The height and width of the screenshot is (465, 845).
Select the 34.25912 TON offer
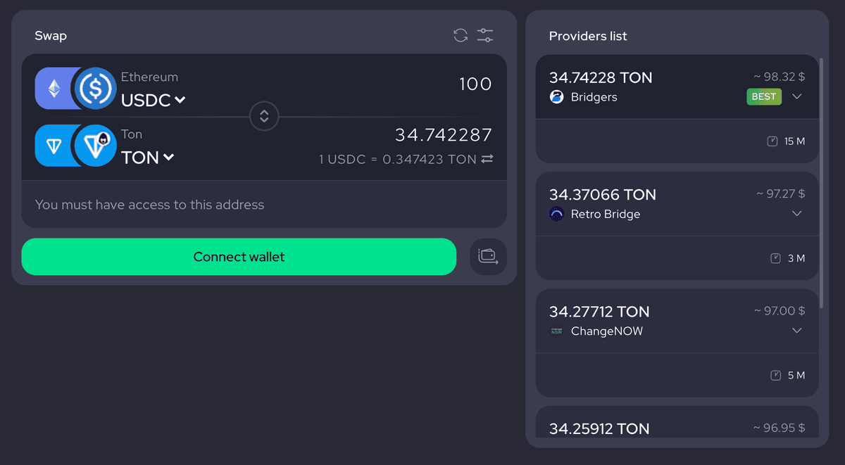[599, 428]
